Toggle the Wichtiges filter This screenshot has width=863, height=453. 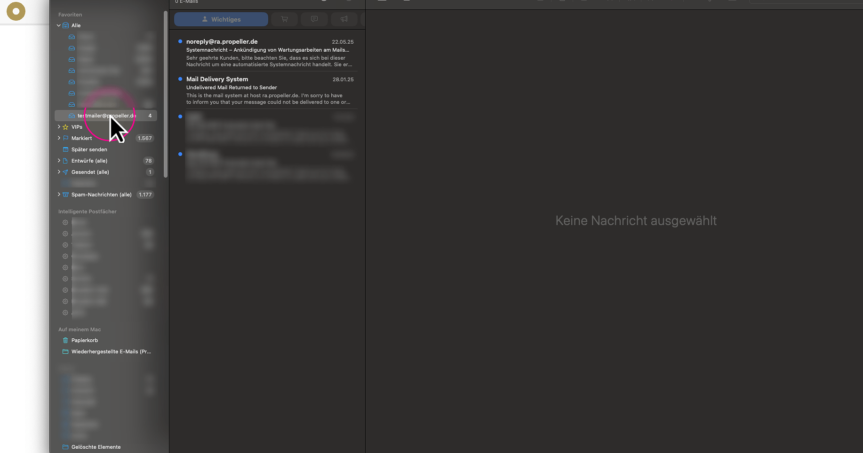tap(221, 19)
